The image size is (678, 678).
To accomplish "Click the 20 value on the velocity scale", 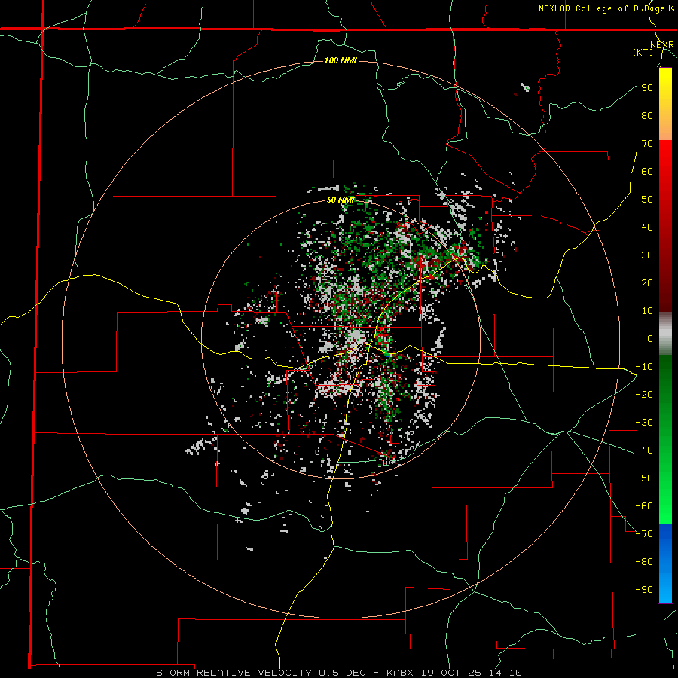I will click(647, 283).
